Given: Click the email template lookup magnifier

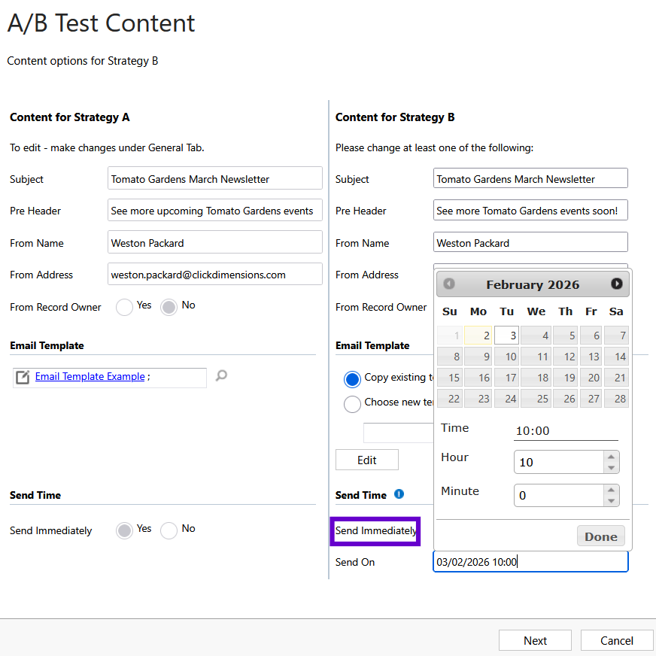Looking at the screenshot, I should [x=221, y=375].
